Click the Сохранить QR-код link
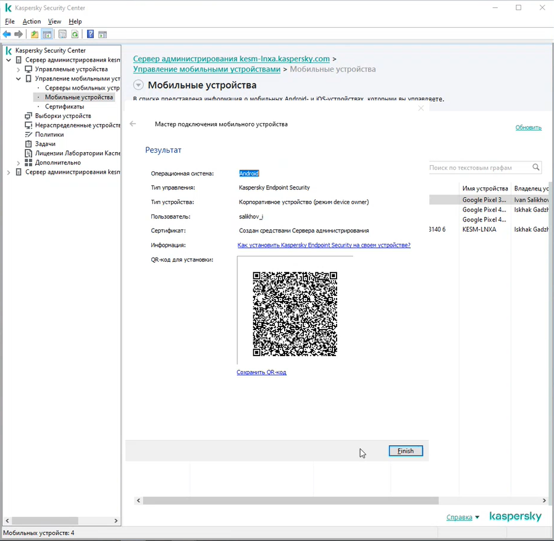 [x=261, y=372]
